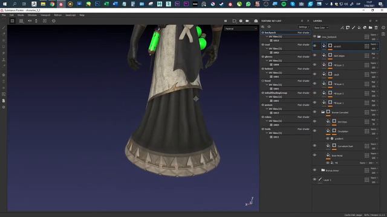Click the symmetry mirror icon in top toolbar
Viewport: 387px width, 217px height.
tap(30, 21)
